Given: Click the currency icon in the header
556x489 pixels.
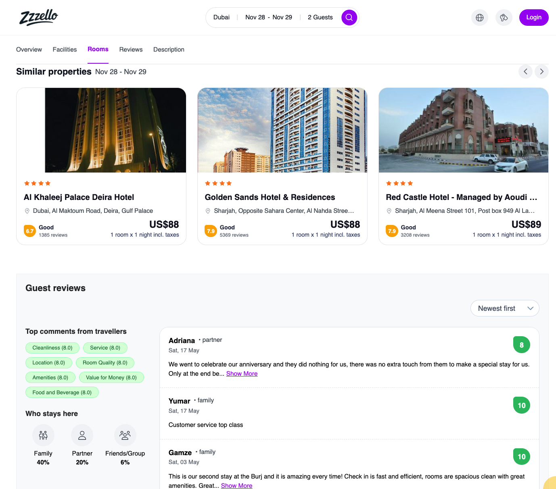Looking at the screenshot, I should [504, 17].
